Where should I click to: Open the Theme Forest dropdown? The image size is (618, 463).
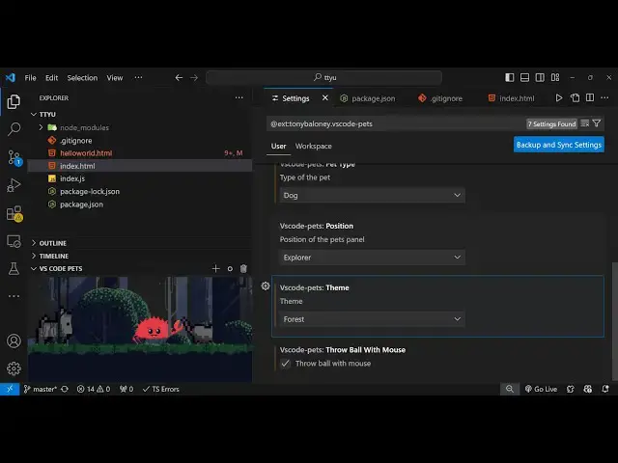tap(372, 319)
